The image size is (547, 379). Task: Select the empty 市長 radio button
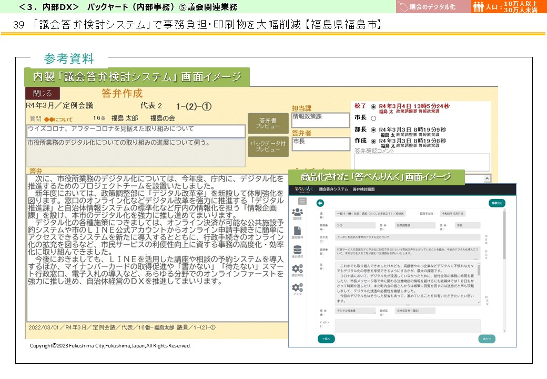pos(373,118)
